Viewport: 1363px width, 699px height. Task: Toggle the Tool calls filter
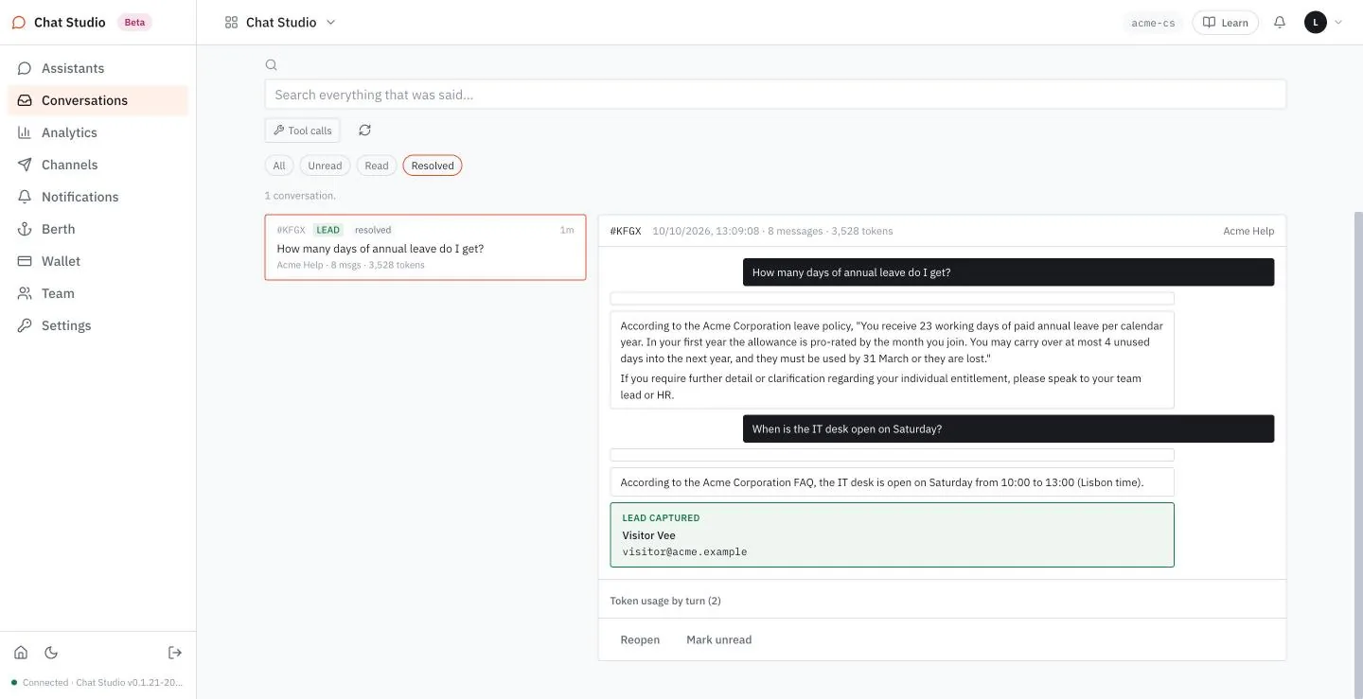pyautogui.click(x=302, y=131)
